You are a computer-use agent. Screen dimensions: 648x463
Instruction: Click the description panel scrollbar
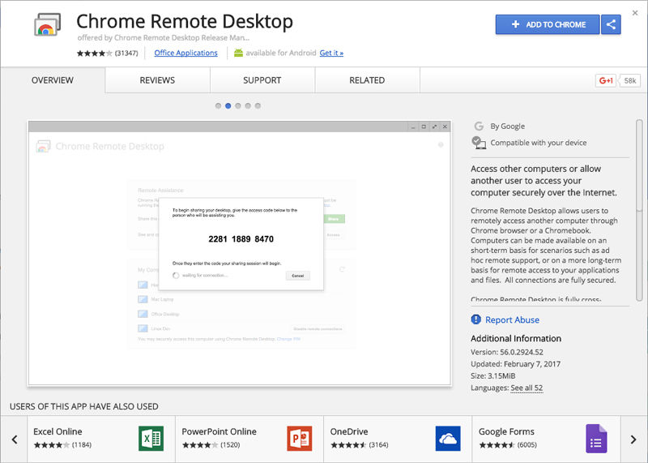pos(639,210)
